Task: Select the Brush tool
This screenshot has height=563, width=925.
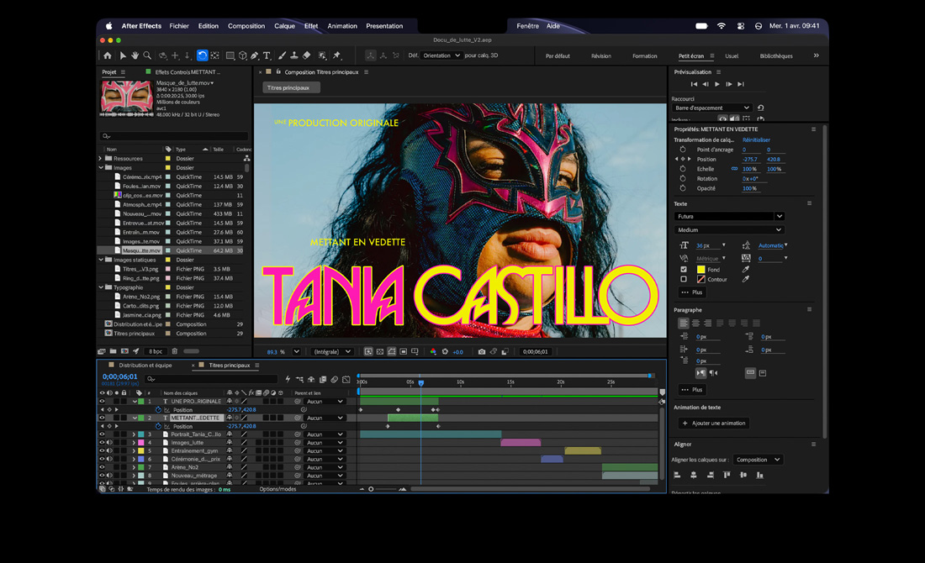Action: pyautogui.click(x=282, y=55)
